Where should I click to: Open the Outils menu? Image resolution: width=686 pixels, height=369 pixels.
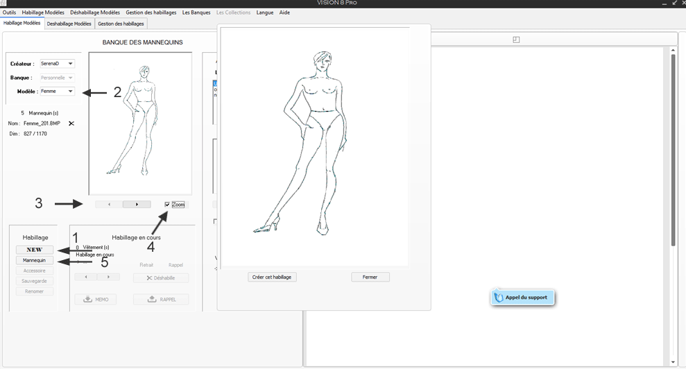9,12
